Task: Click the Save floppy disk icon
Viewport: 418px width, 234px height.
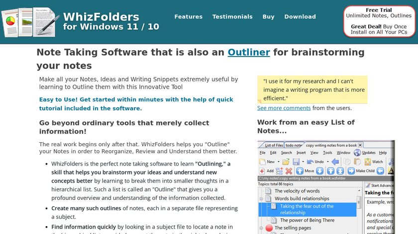Action: pyautogui.click(x=296, y=162)
